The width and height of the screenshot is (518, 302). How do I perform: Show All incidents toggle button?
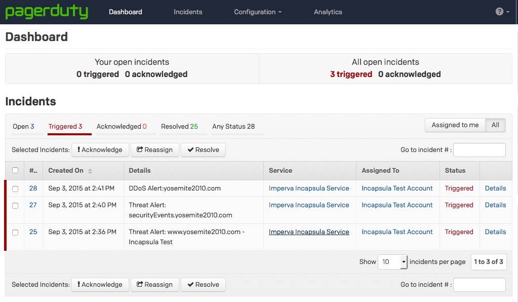(495, 125)
